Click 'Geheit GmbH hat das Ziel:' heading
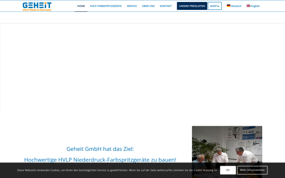Image resolution: width=285 pixels, height=178 pixels. [100, 149]
